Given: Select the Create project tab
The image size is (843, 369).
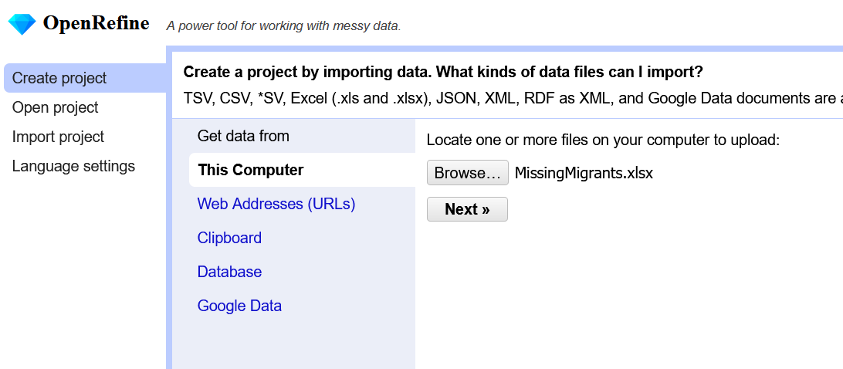Looking at the screenshot, I should point(59,78).
